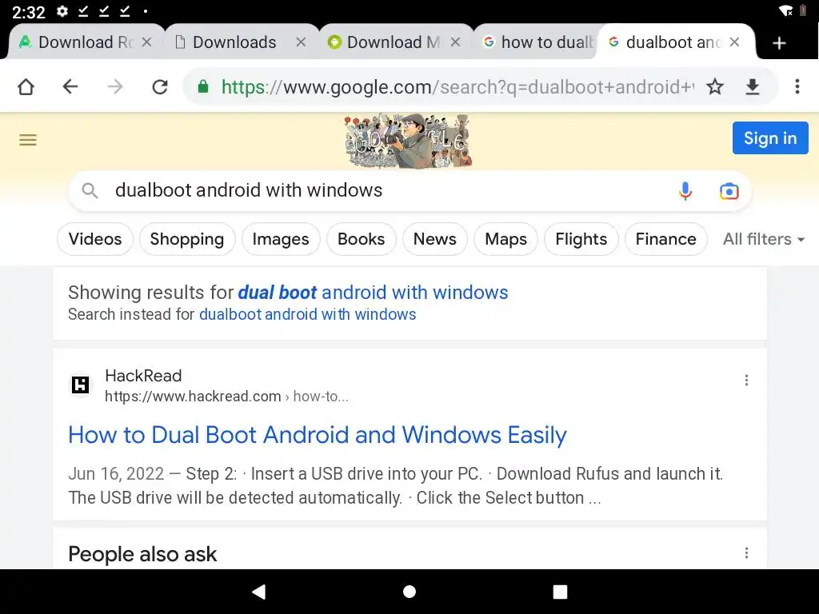This screenshot has width=819, height=614.
Task: Select the Maps filter chip
Action: pyautogui.click(x=505, y=239)
